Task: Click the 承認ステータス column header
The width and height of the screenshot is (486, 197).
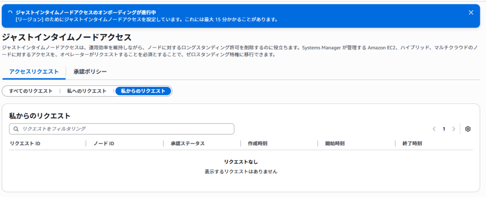Action: [187, 143]
